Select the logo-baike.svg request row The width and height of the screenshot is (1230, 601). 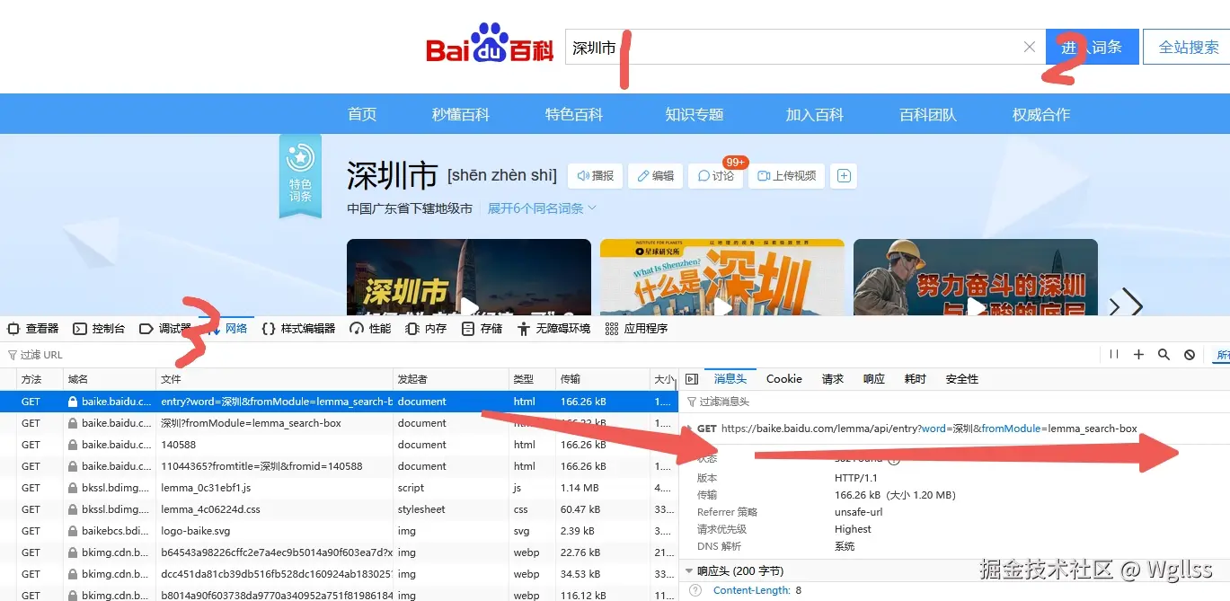pos(339,531)
